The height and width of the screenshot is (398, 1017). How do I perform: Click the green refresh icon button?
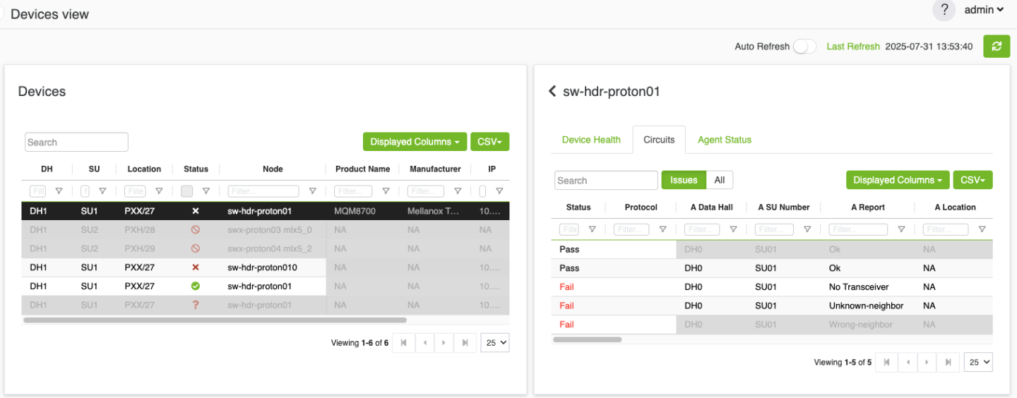[x=996, y=46]
